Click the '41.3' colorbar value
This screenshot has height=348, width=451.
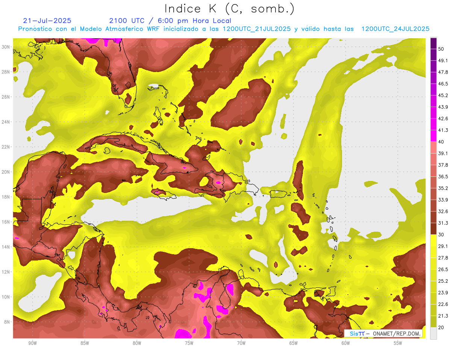click(x=443, y=130)
